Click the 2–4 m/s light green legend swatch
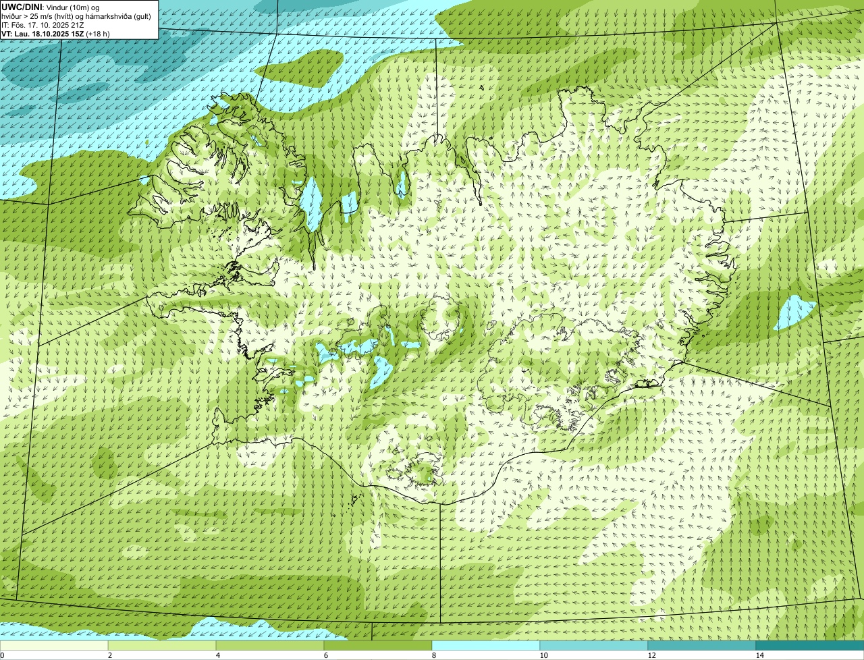 tap(162, 645)
